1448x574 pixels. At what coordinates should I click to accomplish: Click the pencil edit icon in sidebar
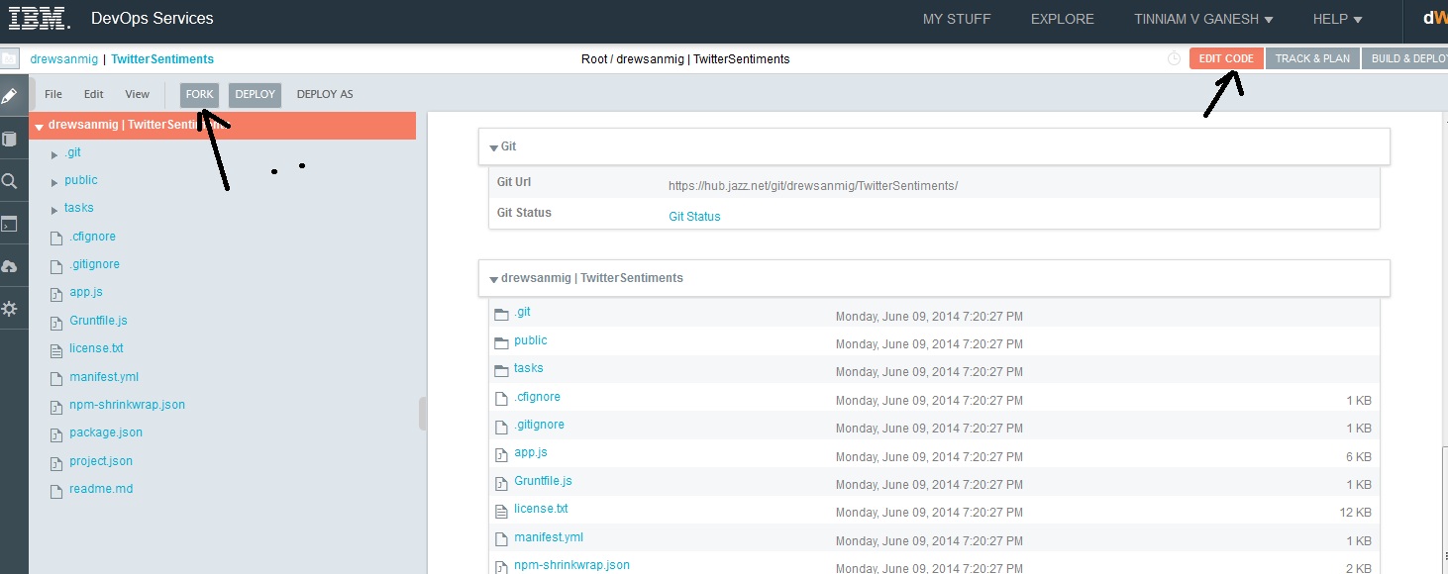coord(10,97)
